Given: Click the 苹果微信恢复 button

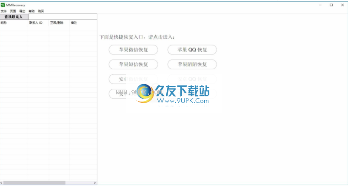Looking at the screenshot, I should pos(133,50).
